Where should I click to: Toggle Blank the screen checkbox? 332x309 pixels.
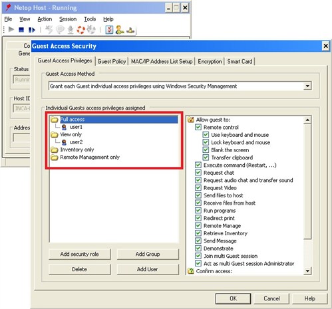tap(206, 150)
